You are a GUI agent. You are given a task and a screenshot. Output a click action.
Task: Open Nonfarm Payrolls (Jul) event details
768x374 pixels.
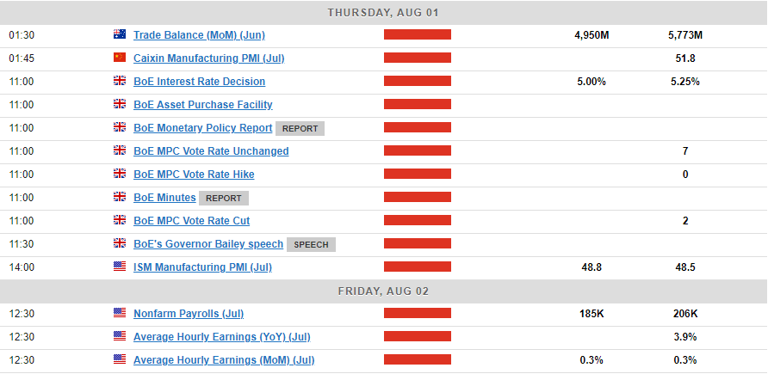point(188,314)
